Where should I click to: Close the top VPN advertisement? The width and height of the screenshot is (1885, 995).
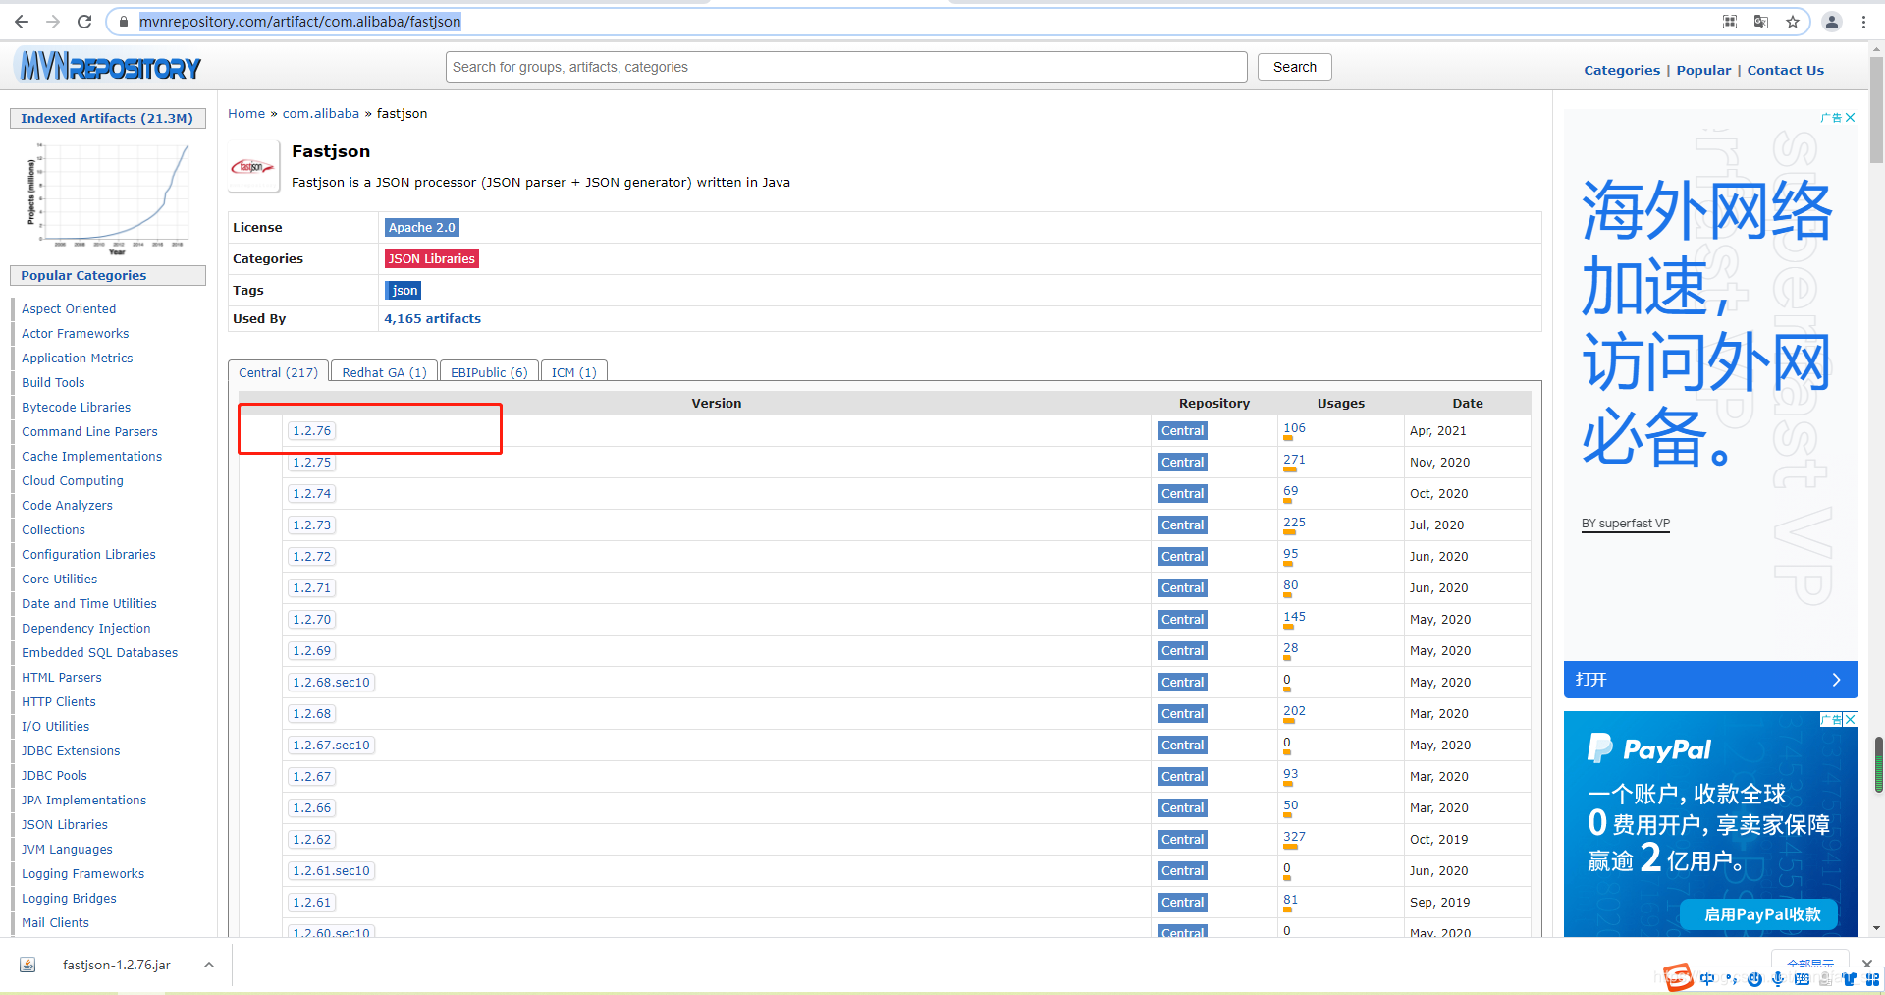pyautogui.click(x=1850, y=117)
